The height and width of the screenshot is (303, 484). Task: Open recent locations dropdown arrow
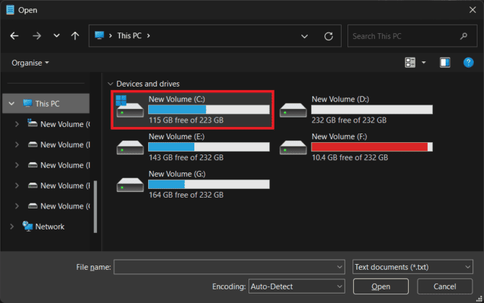click(57, 35)
